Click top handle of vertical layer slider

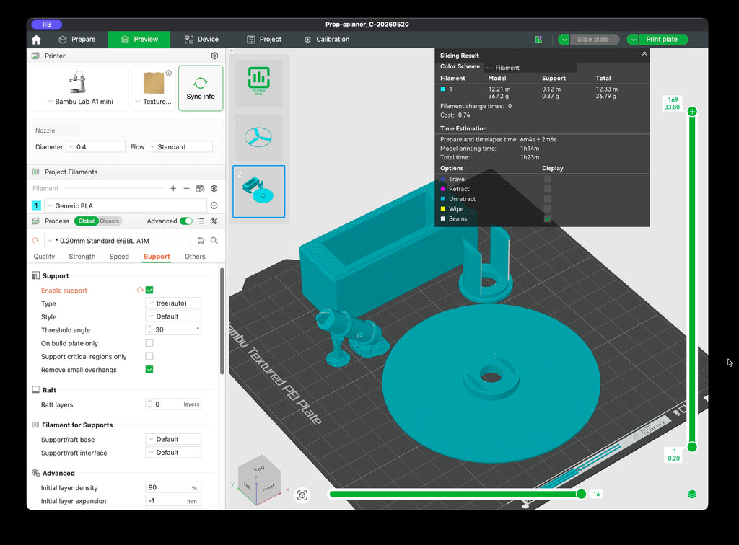point(692,112)
